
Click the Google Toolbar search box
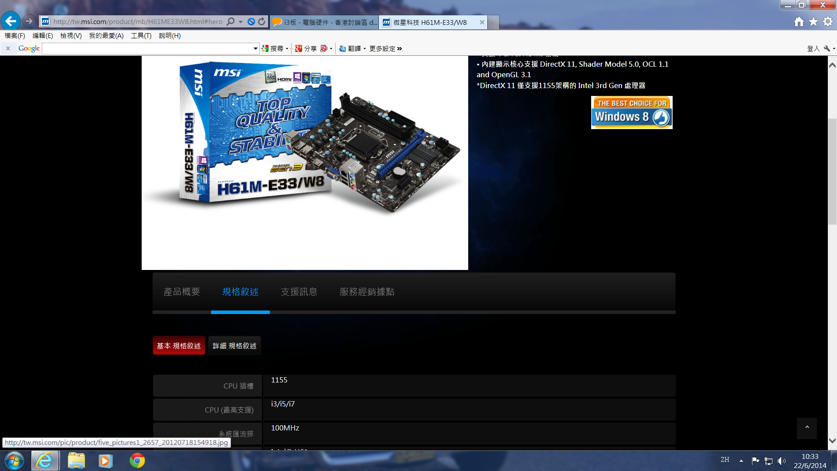click(147, 48)
